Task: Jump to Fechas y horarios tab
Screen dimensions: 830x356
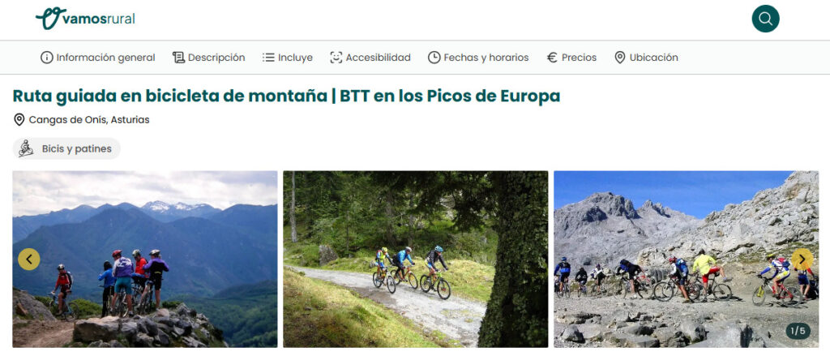Action: (486, 58)
